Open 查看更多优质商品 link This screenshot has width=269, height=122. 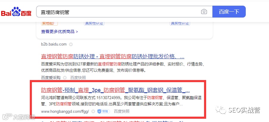click(60, 32)
